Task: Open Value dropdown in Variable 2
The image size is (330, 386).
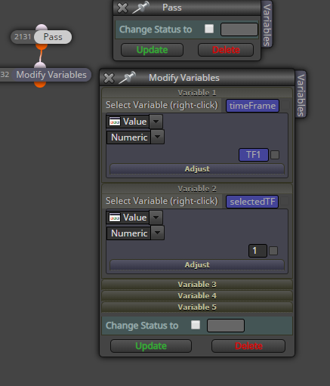Action: pos(156,218)
